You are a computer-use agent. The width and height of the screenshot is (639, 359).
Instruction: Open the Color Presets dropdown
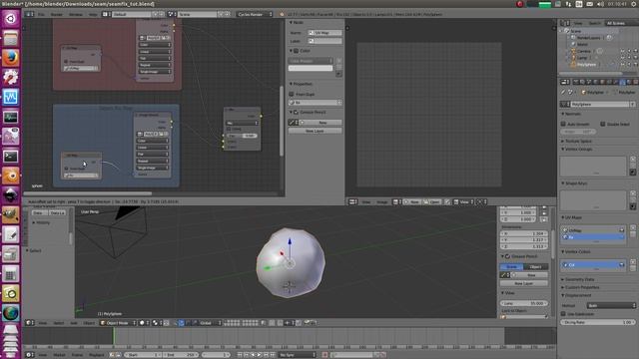311,61
